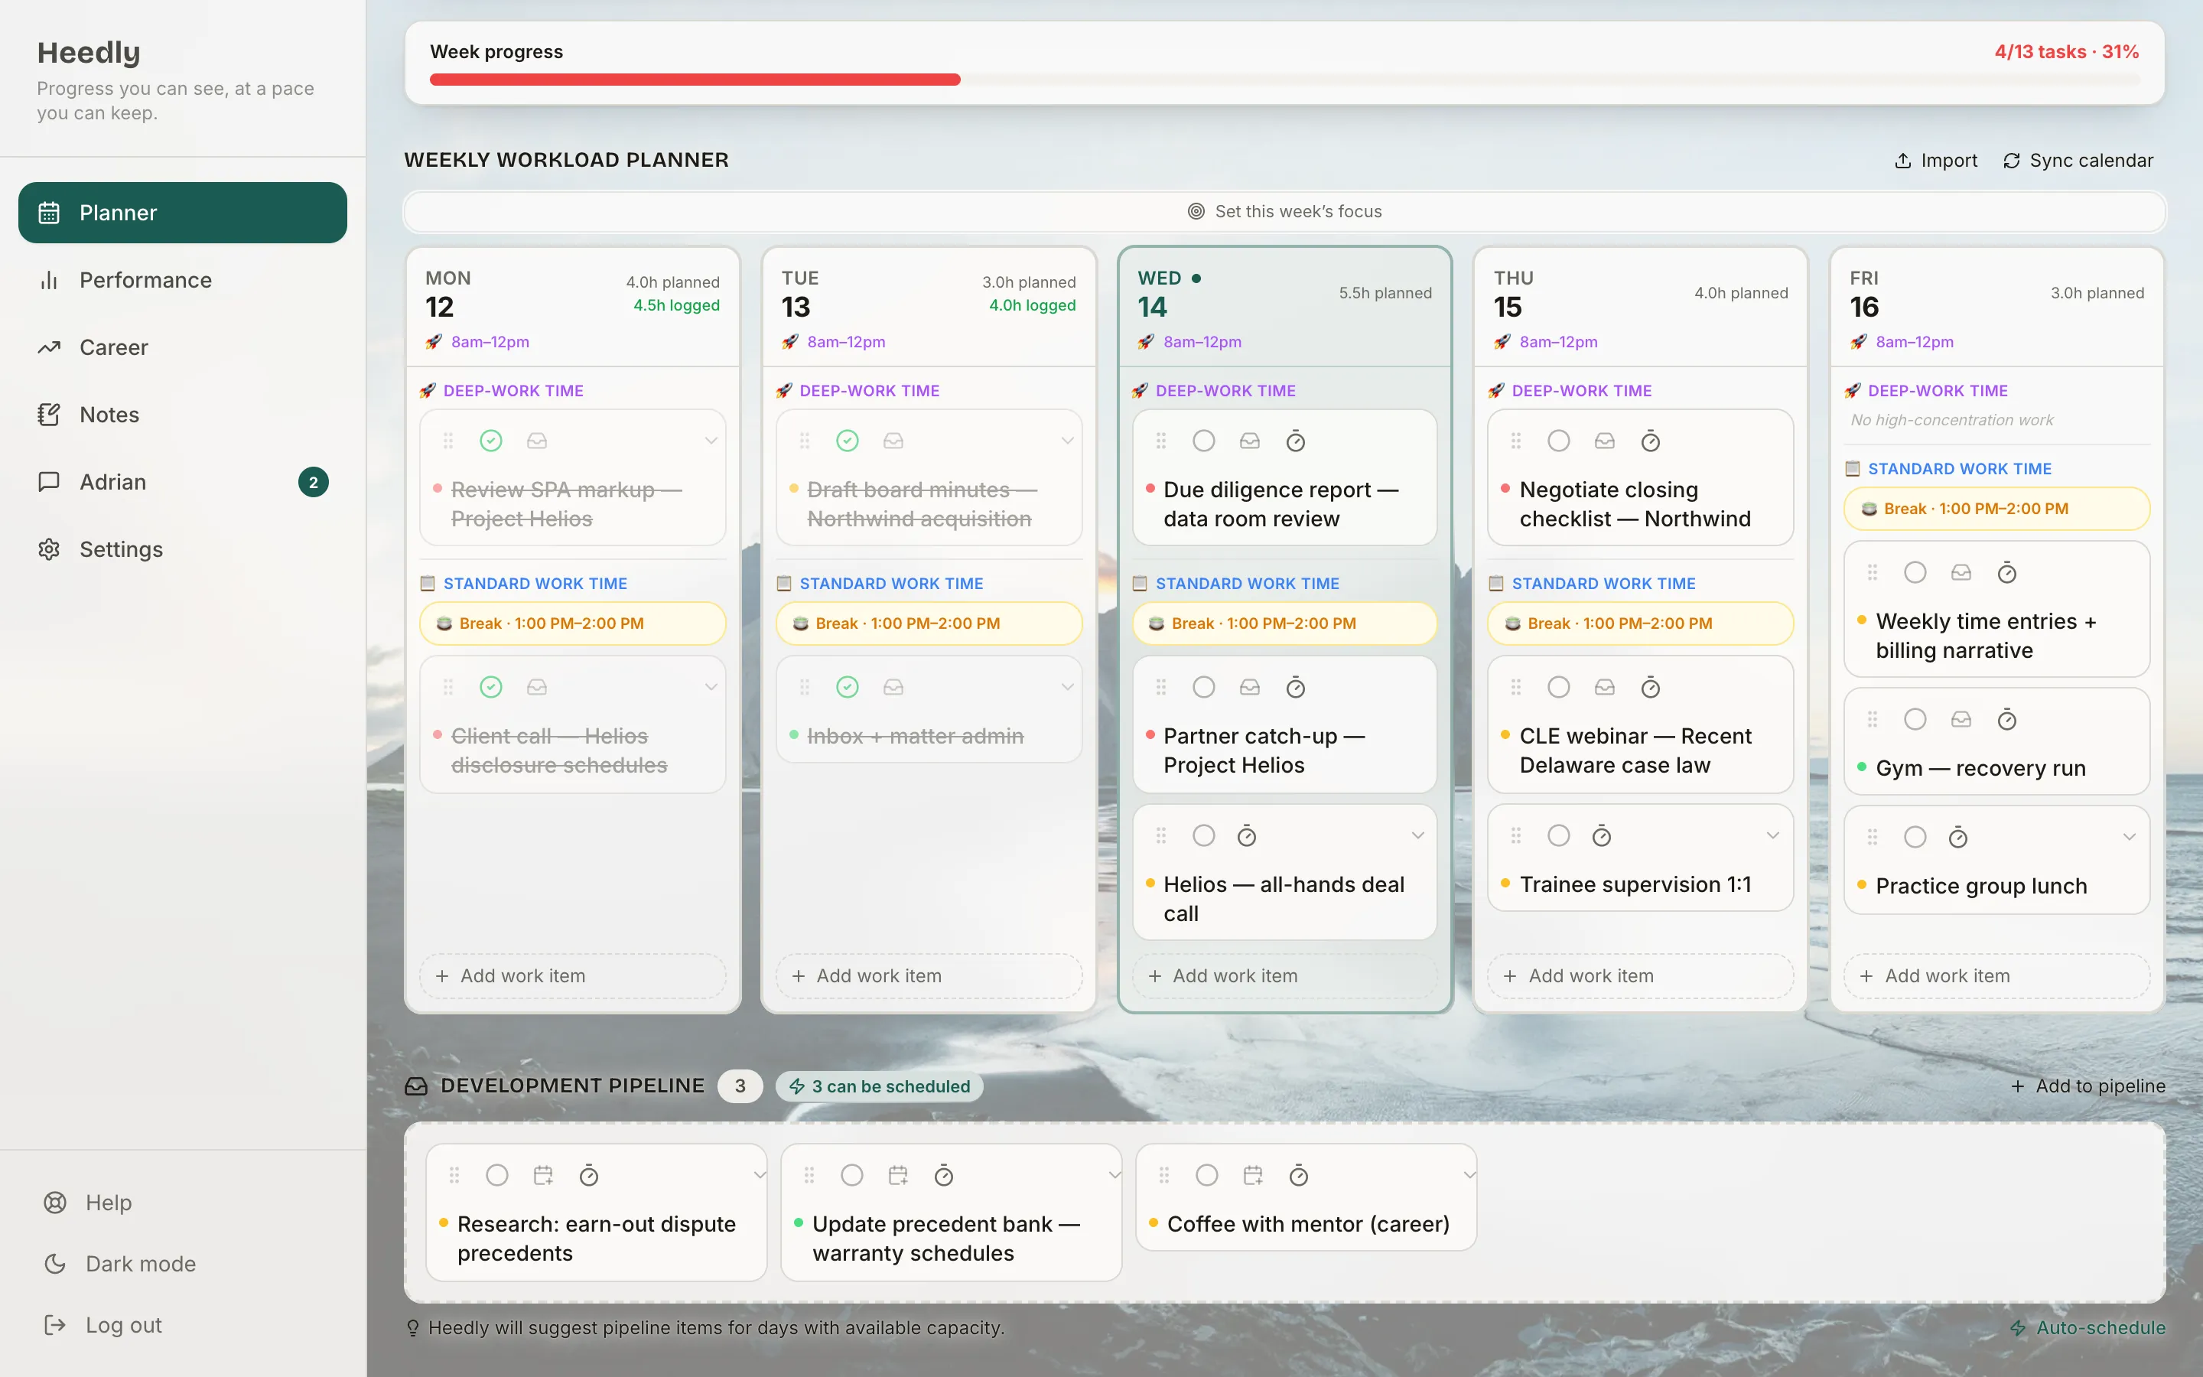This screenshot has height=1377, width=2203.
Task: Click Import button
Action: [x=1936, y=161]
